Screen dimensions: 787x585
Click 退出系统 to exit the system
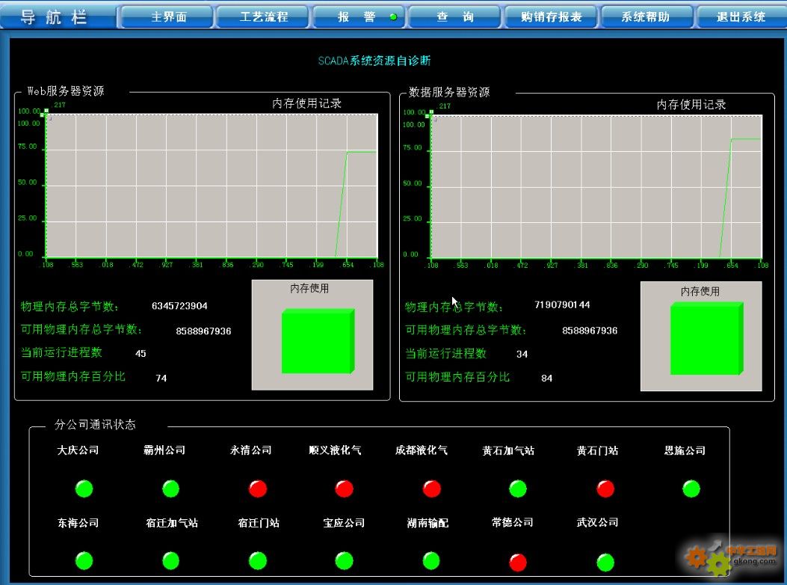pyautogui.click(x=741, y=17)
